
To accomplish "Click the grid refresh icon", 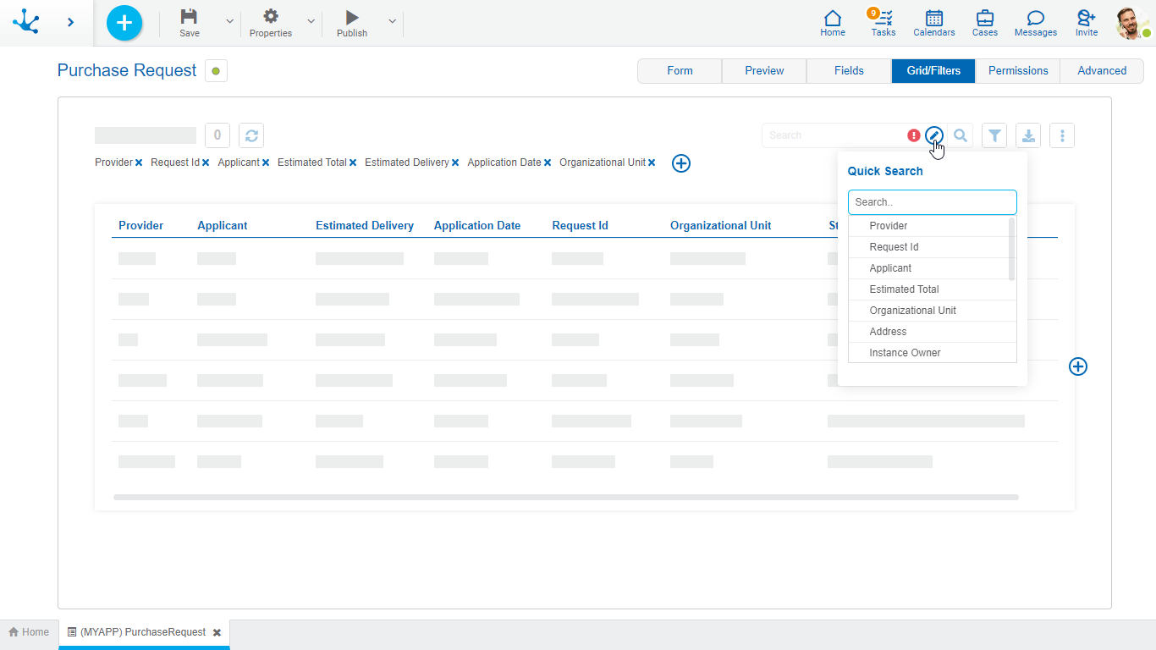I will coord(251,135).
